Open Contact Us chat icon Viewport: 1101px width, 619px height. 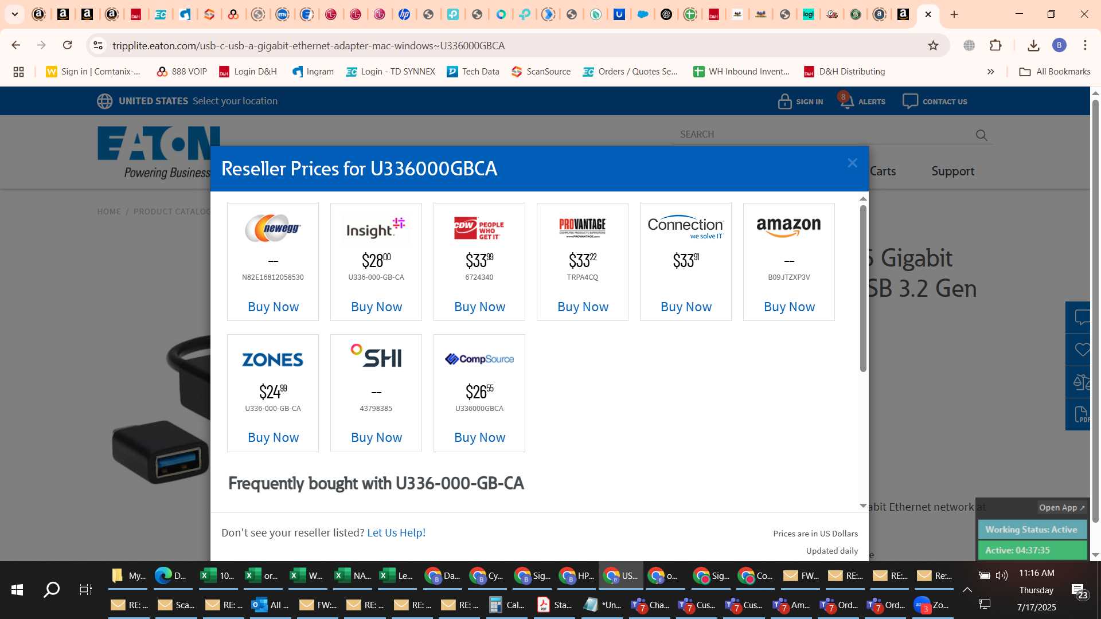[x=910, y=101]
